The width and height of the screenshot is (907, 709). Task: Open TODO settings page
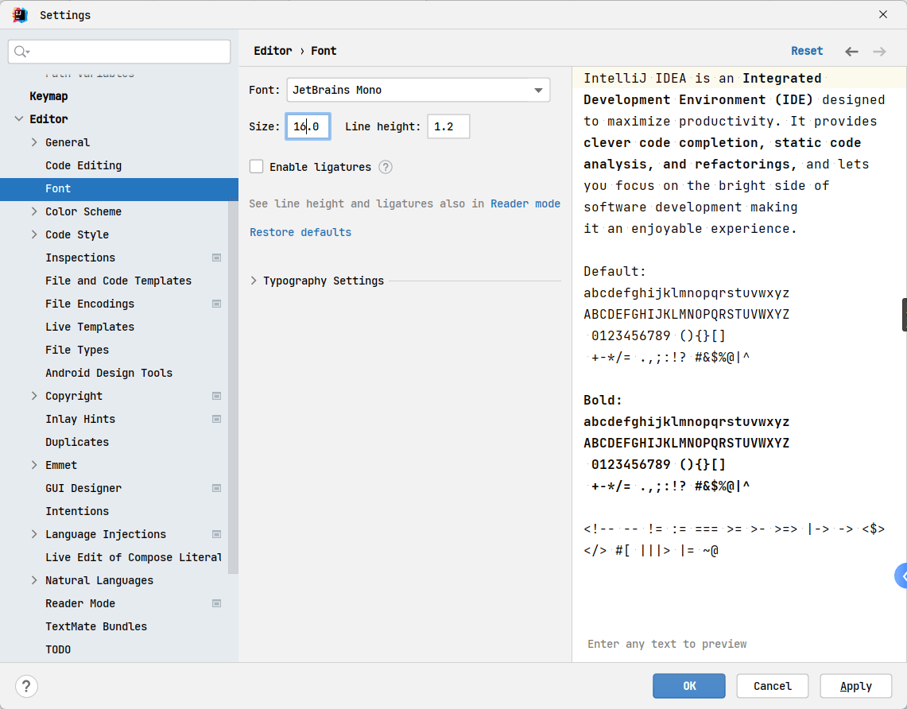pos(58,650)
